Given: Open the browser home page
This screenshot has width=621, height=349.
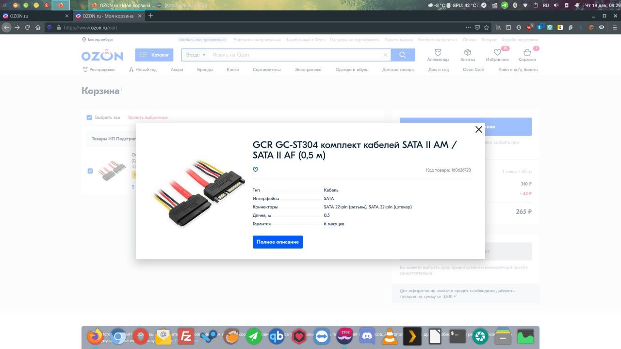Looking at the screenshot, I should pos(38,28).
